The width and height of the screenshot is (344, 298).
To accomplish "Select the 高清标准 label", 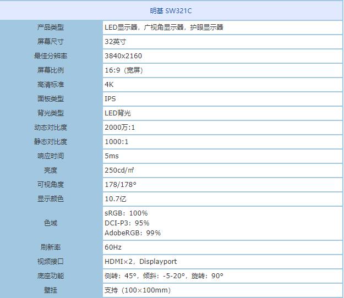I will (x=51, y=85).
